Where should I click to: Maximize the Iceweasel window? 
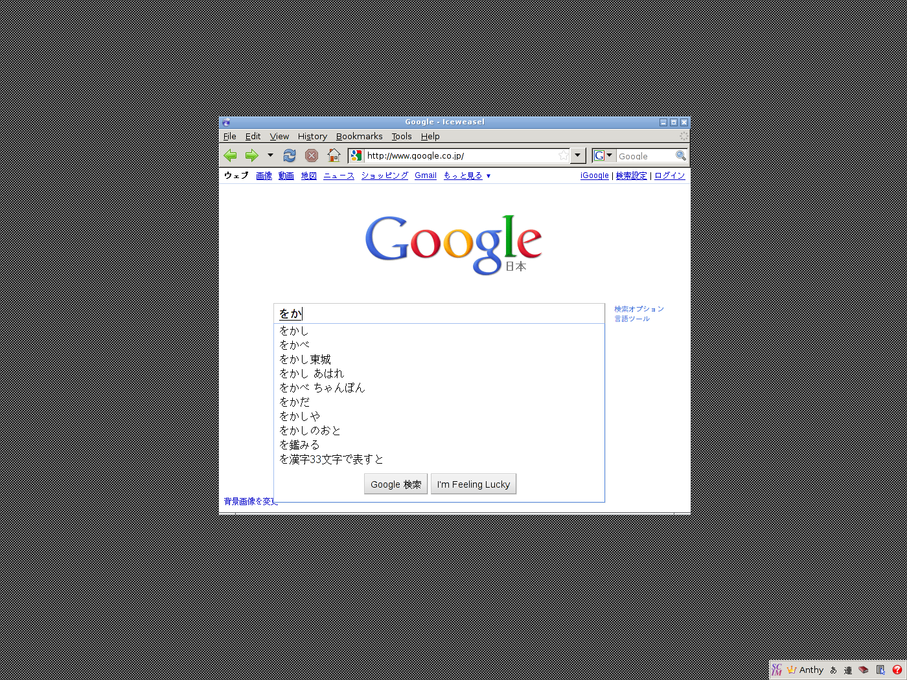(x=674, y=122)
